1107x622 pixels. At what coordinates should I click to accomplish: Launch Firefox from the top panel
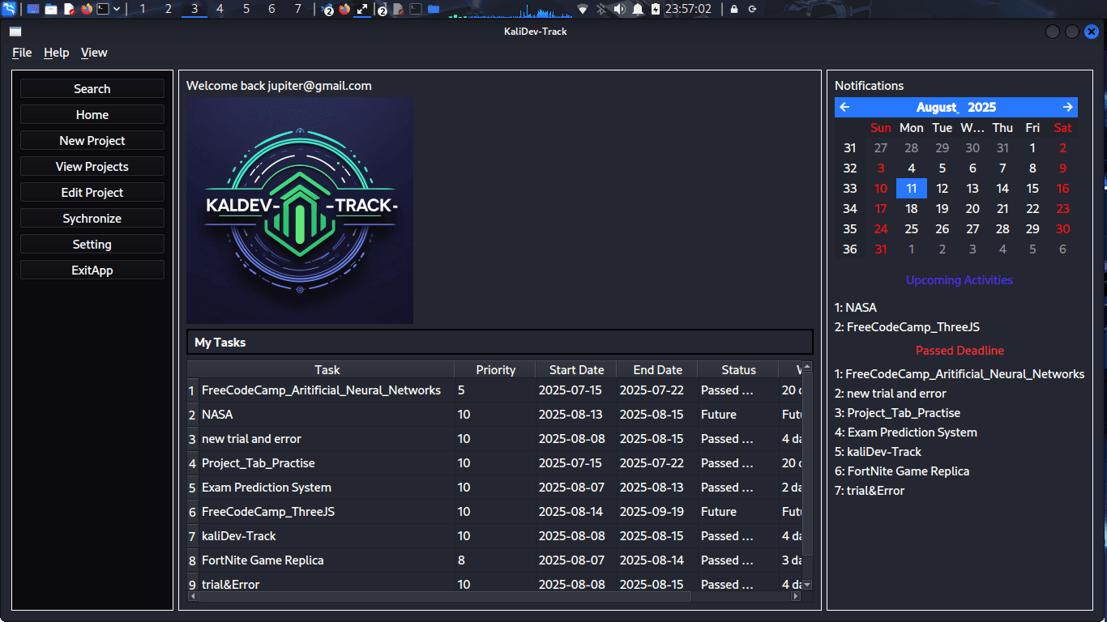tap(87, 9)
